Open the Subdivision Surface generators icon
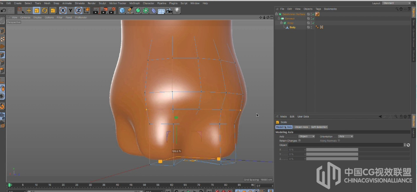Screen dimensions: 417x192 point(138,10)
